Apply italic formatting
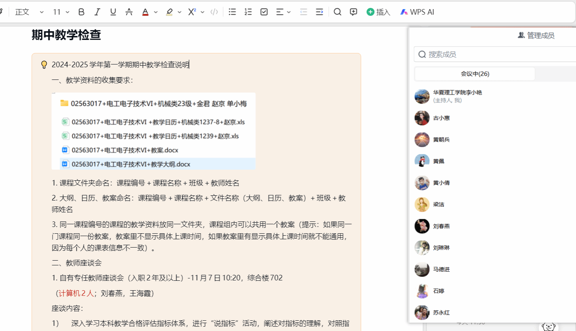The height and width of the screenshot is (331, 576). (97, 12)
